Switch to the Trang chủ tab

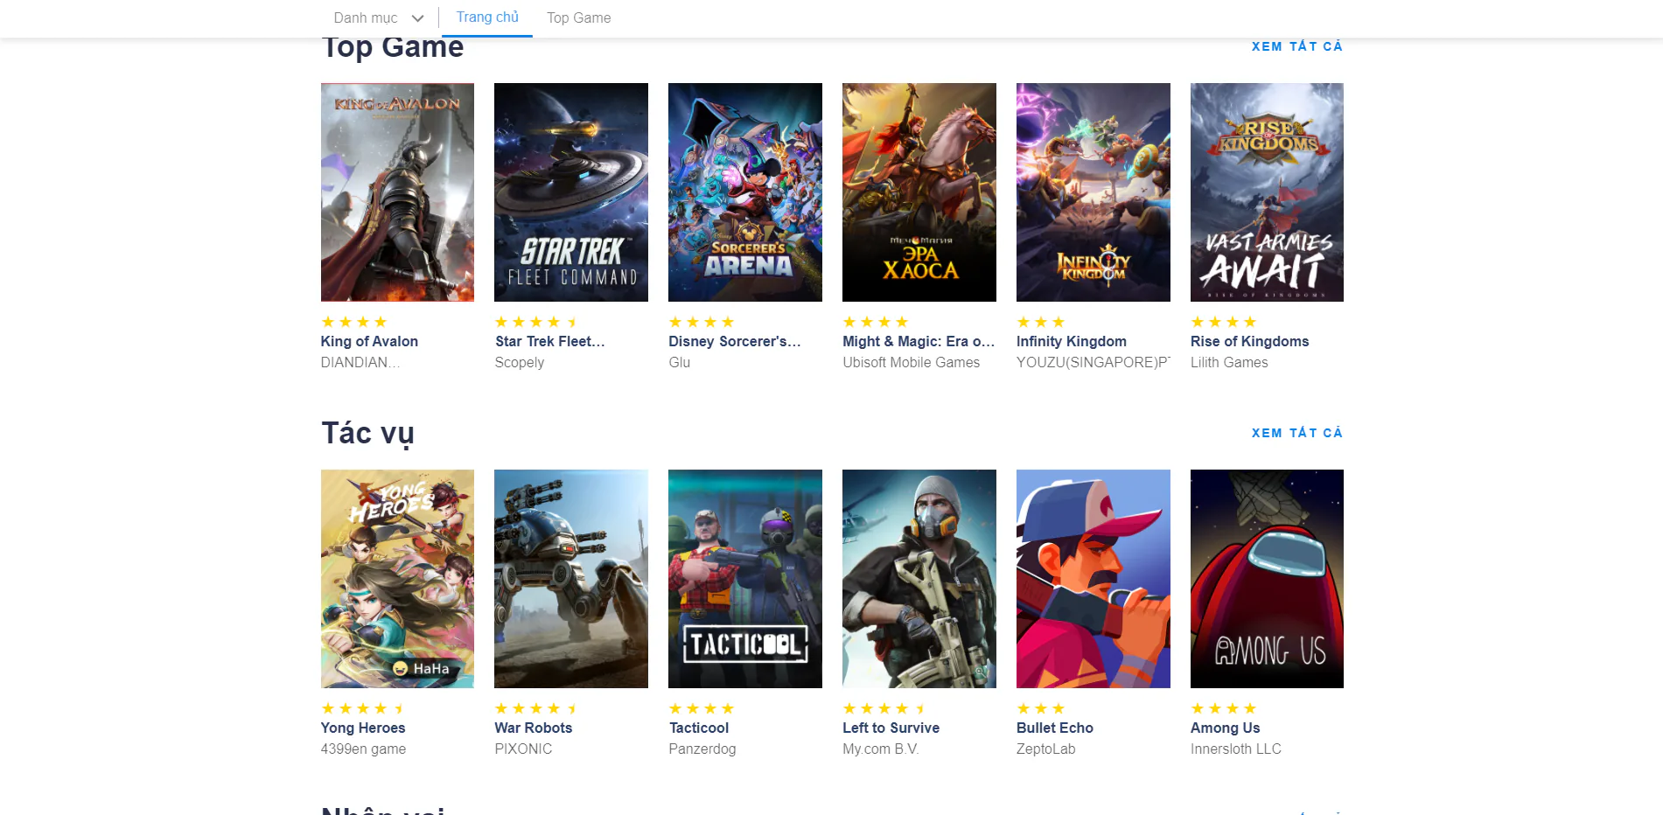(487, 17)
